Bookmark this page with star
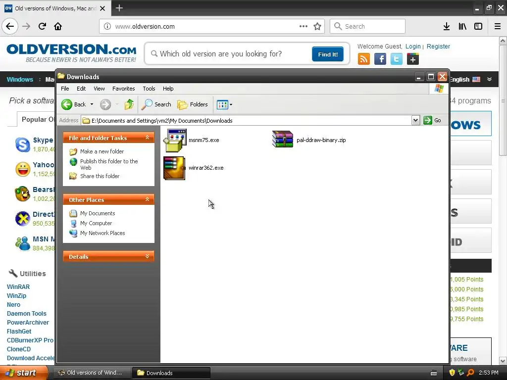The width and height of the screenshot is (507, 380). [x=317, y=27]
